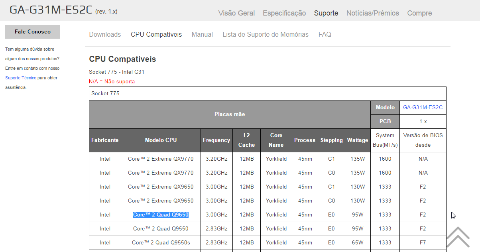Click the Versão de BIOS desde header
Screen dimensions: 480x252
point(423,140)
